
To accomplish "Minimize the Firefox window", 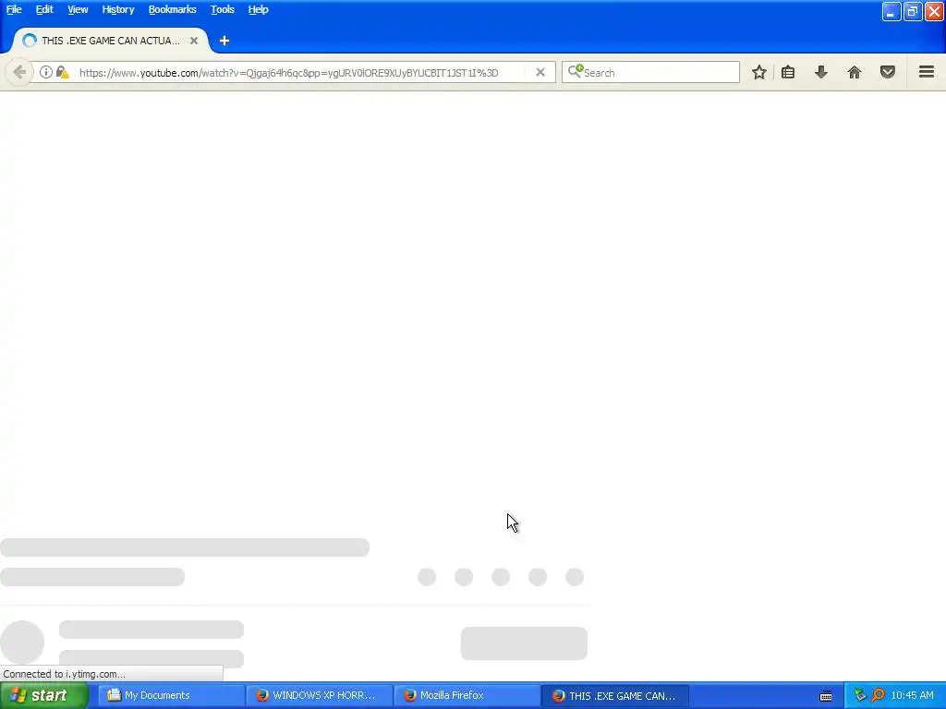I will (x=891, y=11).
